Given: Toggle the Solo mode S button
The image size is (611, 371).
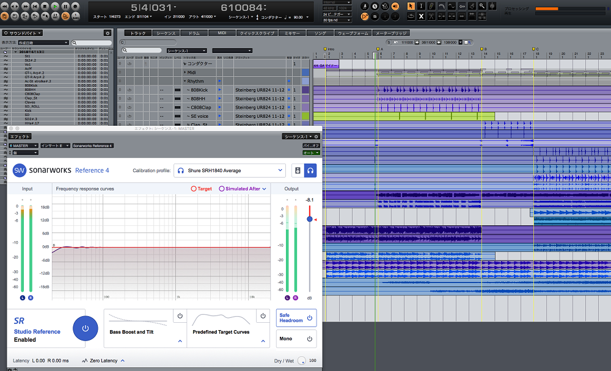Looking at the screenshot, I should pos(375,16).
